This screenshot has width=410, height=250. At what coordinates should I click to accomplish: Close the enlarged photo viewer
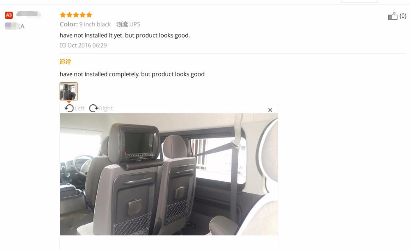coord(270,110)
